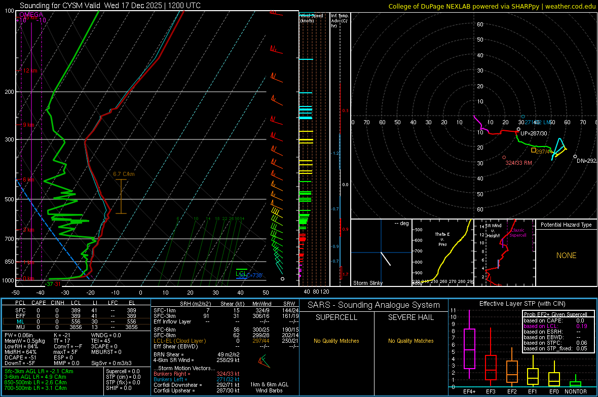Viewport: 598px width, 397px height.
Task: Select the "850-500mb LR = 2.6 C/km" line
Action: tap(35, 382)
